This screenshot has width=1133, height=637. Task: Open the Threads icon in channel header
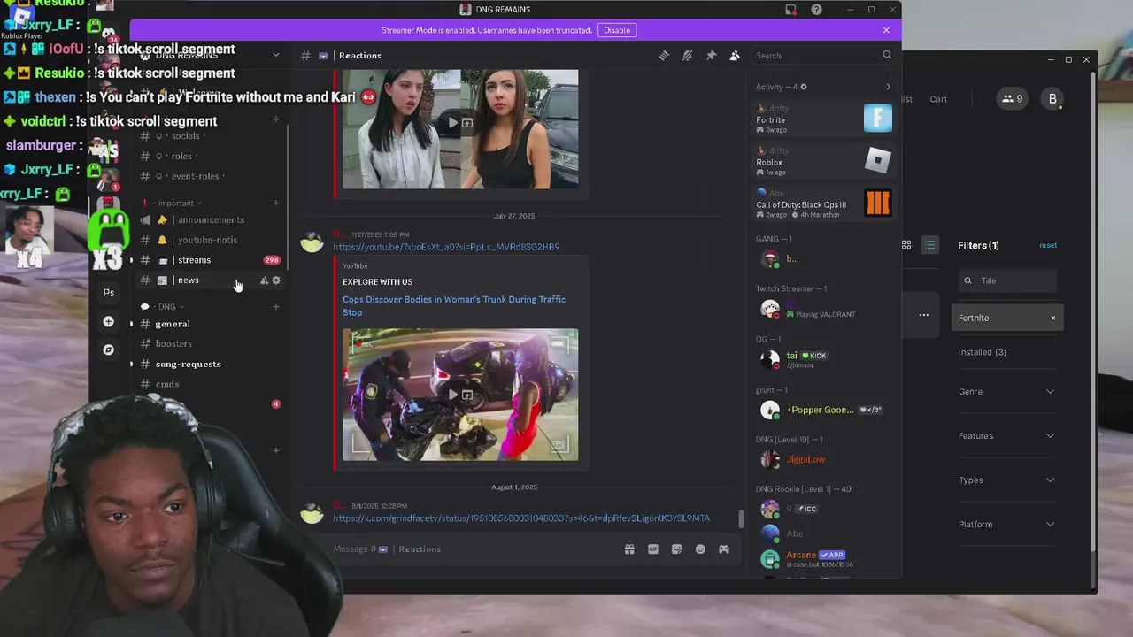point(664,56)
